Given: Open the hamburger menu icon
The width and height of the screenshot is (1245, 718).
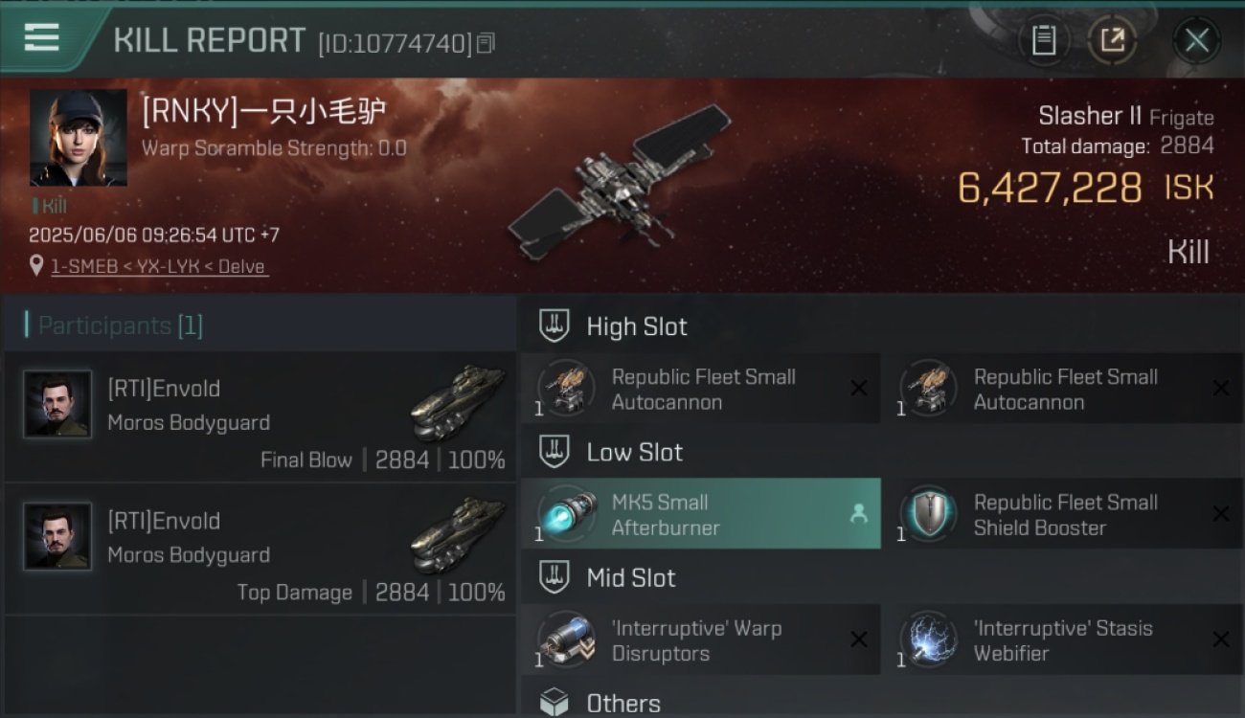Looking at the screenshot, I should pos(42,37).
